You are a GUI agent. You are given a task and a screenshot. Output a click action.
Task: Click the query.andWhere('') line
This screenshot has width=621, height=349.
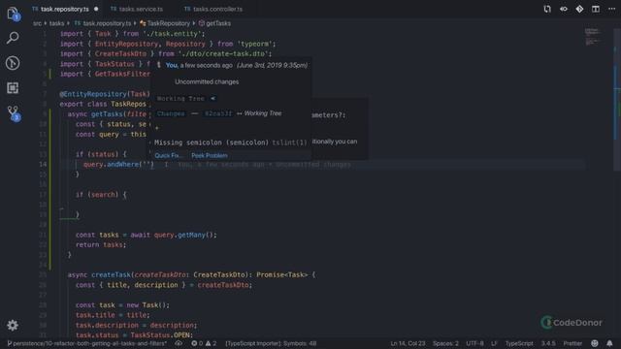pos(118,164)
